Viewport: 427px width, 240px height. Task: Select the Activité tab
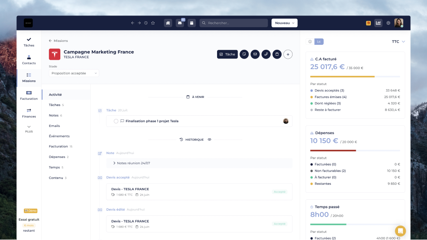pos(66,95)
